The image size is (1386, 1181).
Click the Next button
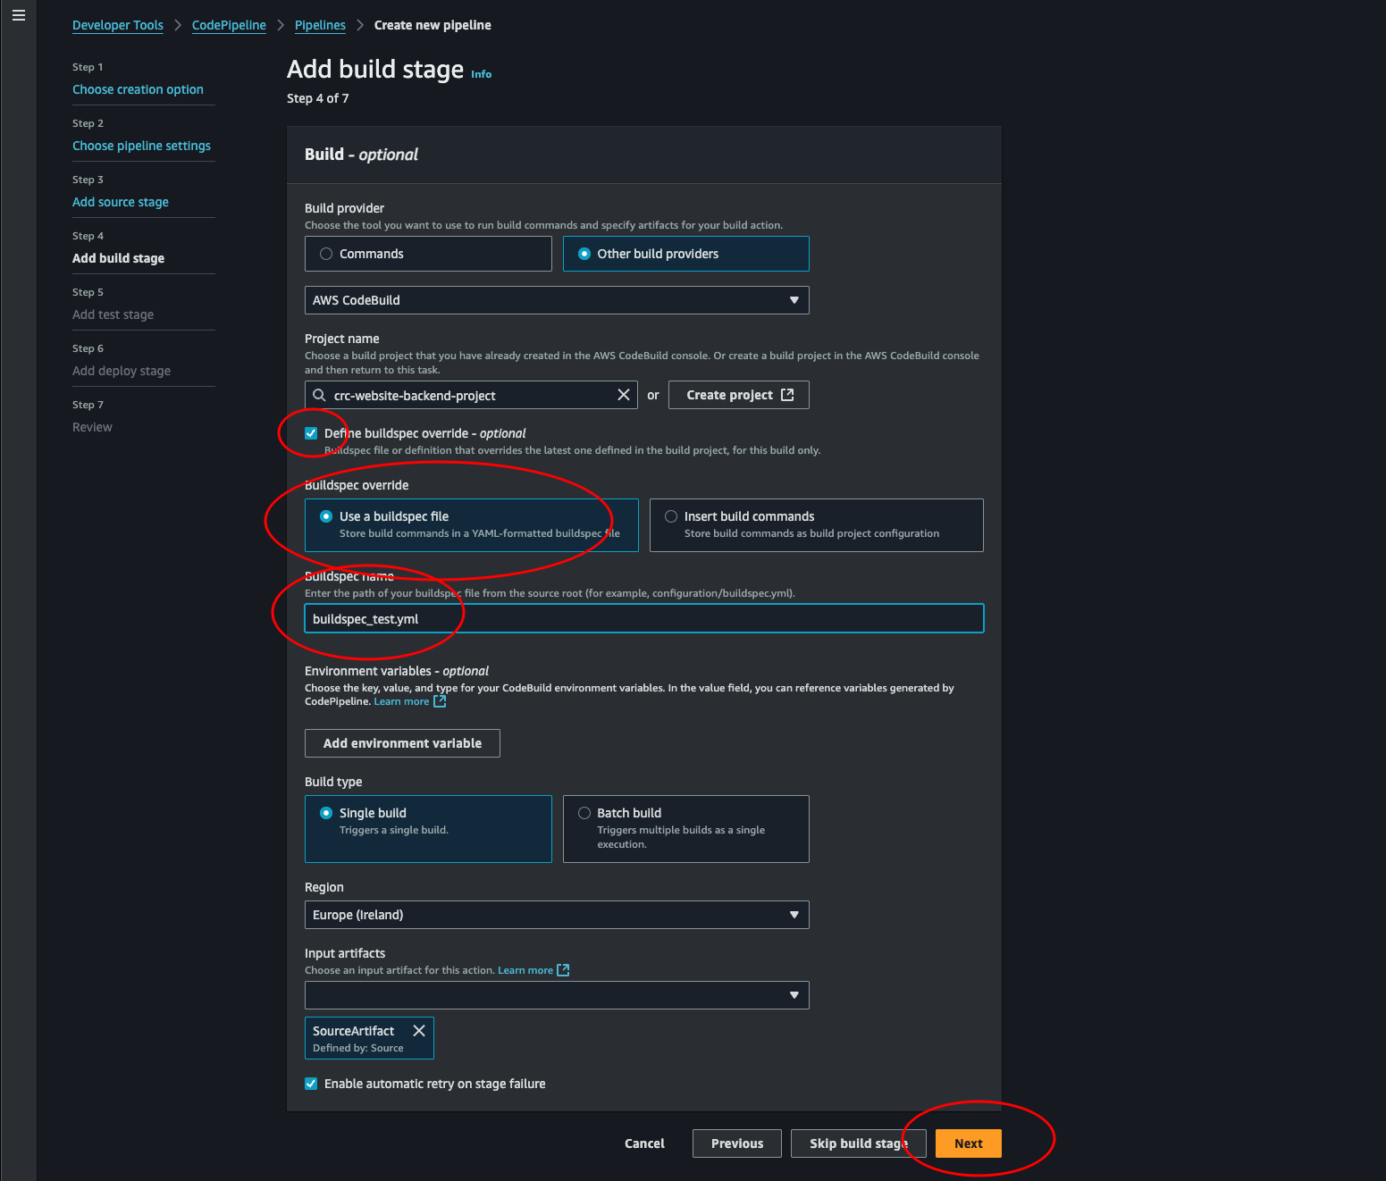click(968, 1143)
